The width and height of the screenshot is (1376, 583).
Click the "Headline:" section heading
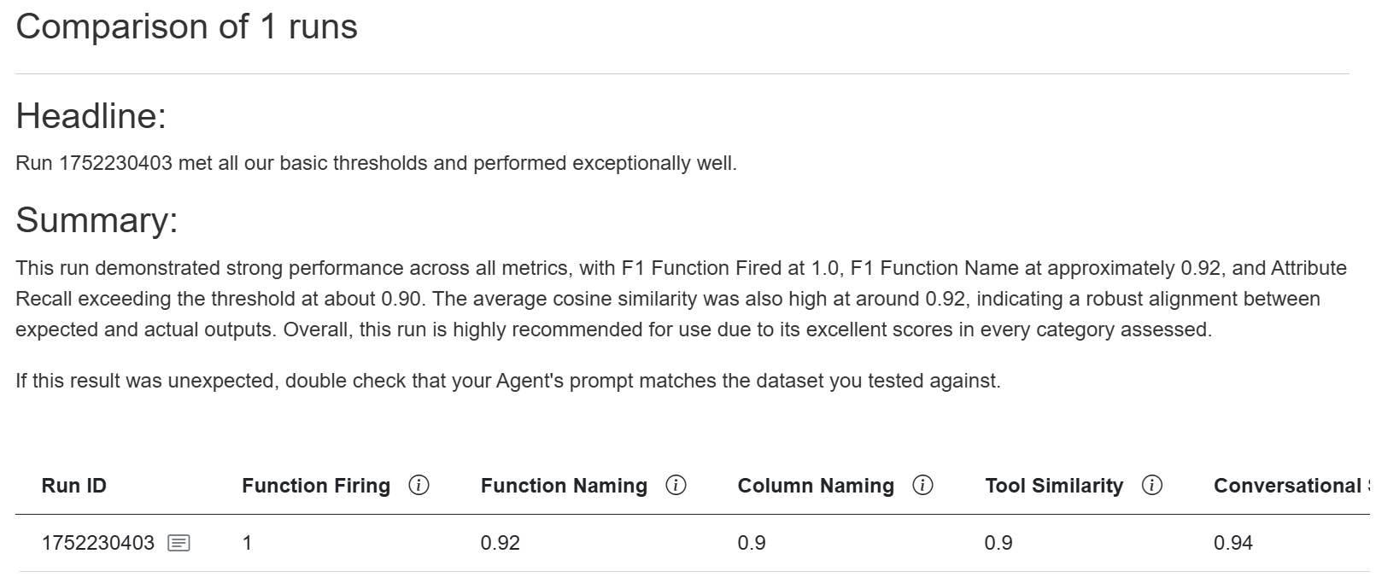(x=91, y=116)
